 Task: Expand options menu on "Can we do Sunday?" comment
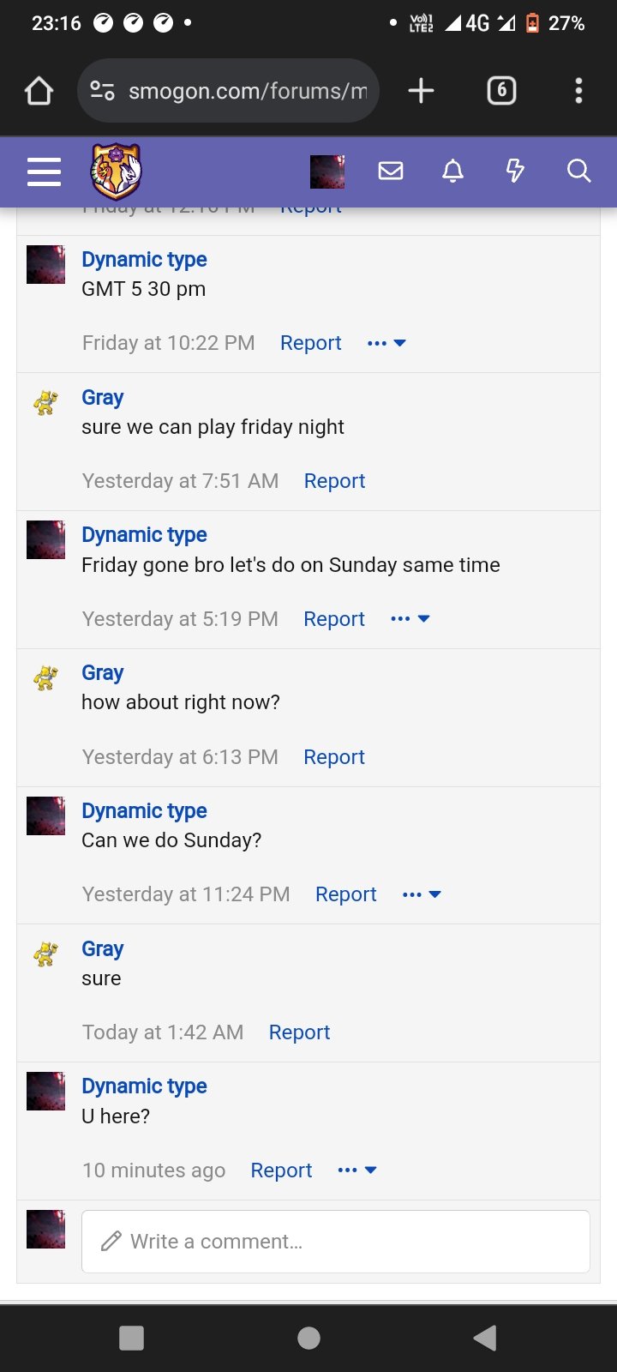(x=422, y=894)
